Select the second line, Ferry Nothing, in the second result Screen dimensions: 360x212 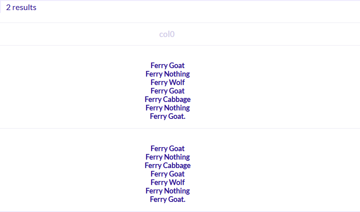click(167, 157)
